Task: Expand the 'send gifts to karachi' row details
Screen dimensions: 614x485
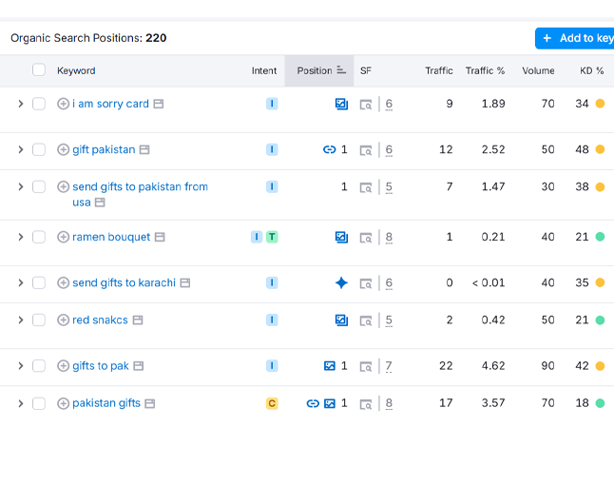Action: tap(20, 282)
